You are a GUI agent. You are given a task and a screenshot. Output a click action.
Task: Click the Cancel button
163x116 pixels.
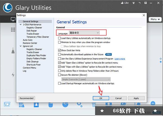(x=118, y=98)
